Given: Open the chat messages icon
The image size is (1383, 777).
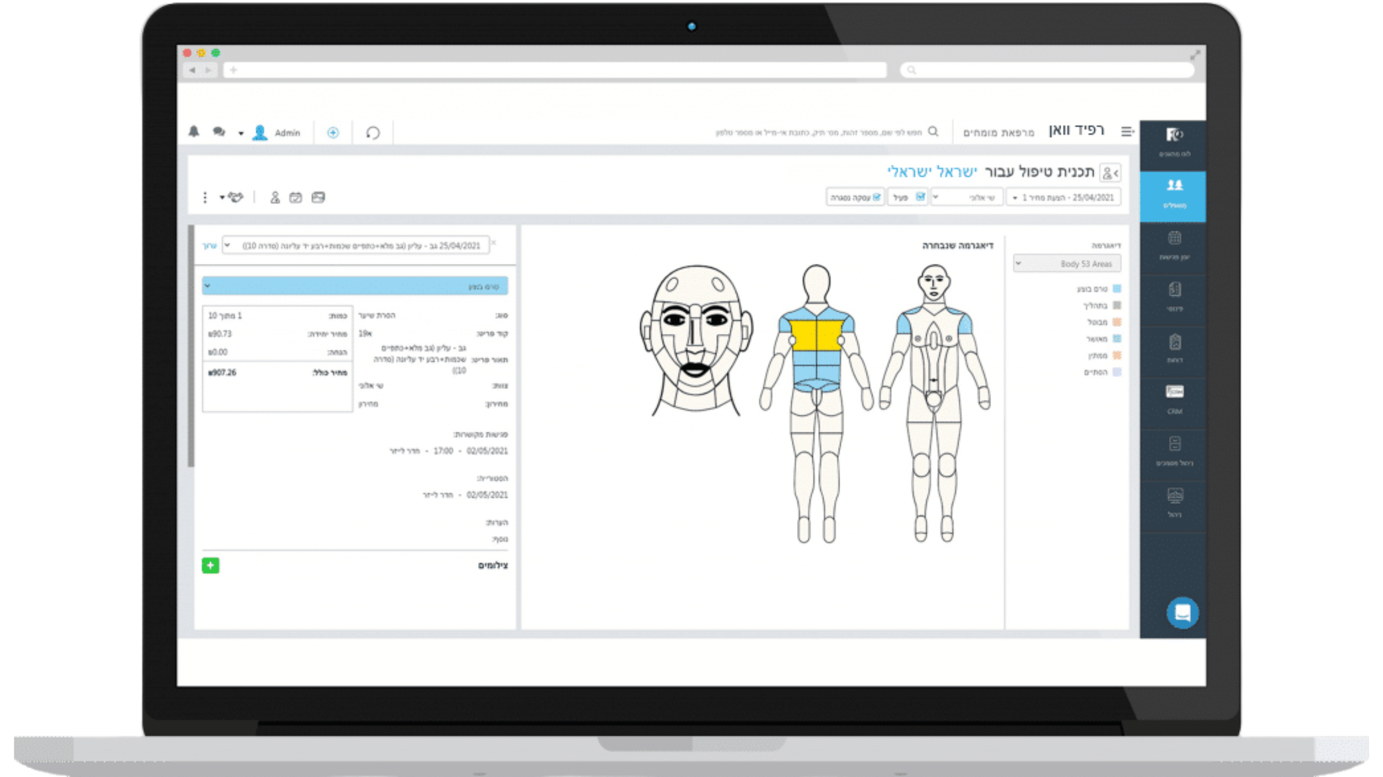Looking at the screenshot, I should click(x=219, y=132).
